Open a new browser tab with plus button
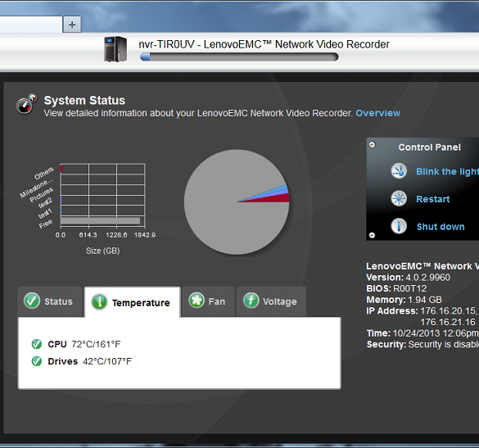 72,25
